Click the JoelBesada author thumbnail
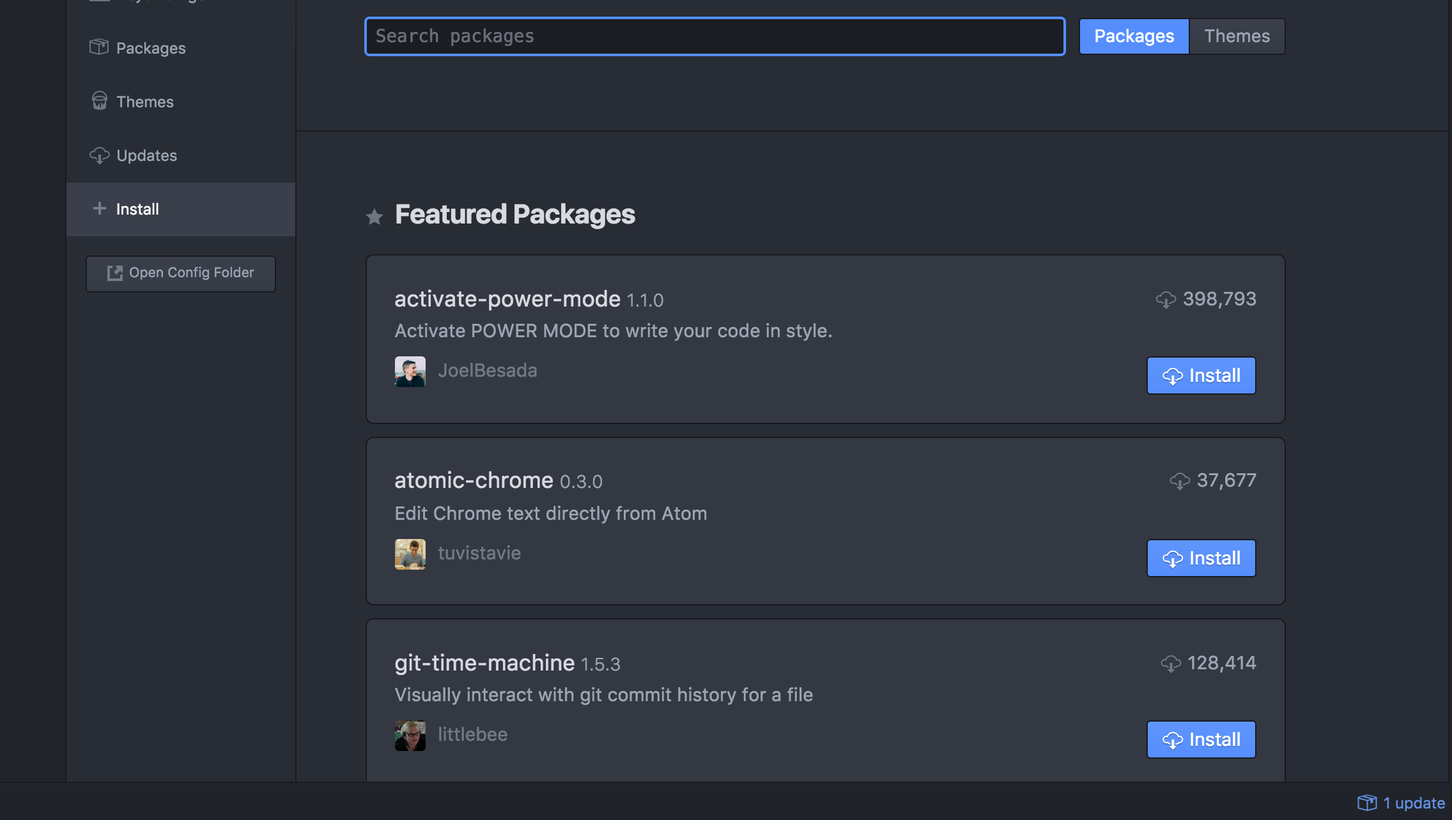 (410, 370)
